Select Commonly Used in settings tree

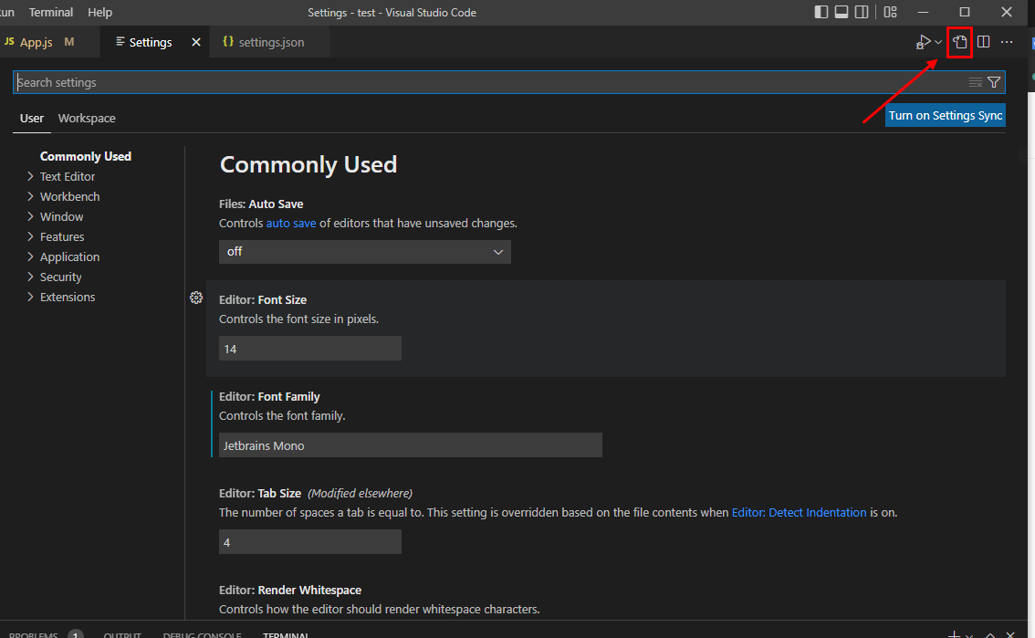(86, 156)
